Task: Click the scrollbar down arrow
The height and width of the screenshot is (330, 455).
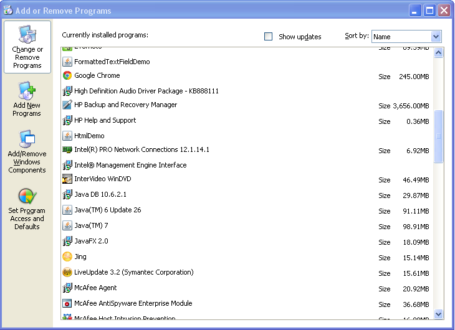Action: tap(438, 314)
